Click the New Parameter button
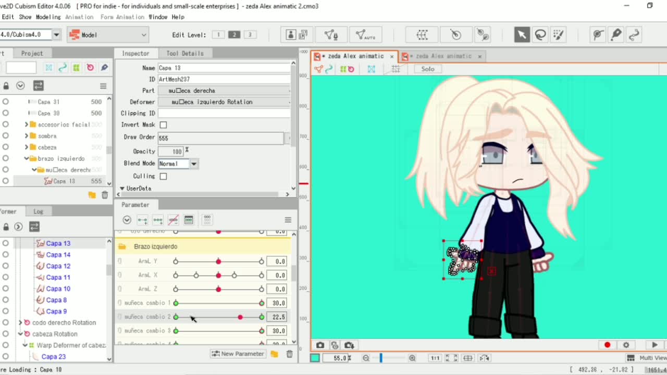Image resolution: width=667 pixels, height=375 pixels. pyautogui.click(x=238, y=354)
